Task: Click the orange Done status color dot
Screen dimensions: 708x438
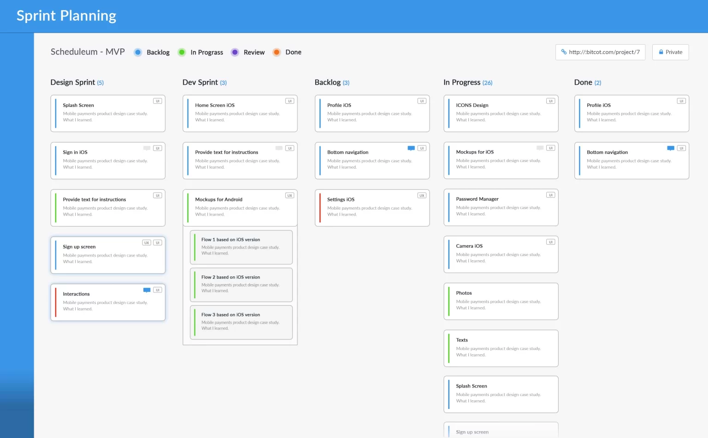Action: click(277, 53)
